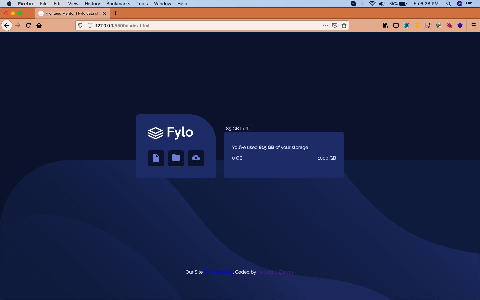480x300 pixels.
Task: Click the 0 GB label
Action: [x=237, y=158]
